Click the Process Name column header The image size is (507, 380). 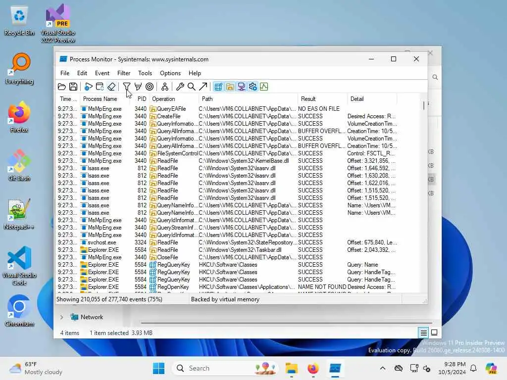coord(105,99)
